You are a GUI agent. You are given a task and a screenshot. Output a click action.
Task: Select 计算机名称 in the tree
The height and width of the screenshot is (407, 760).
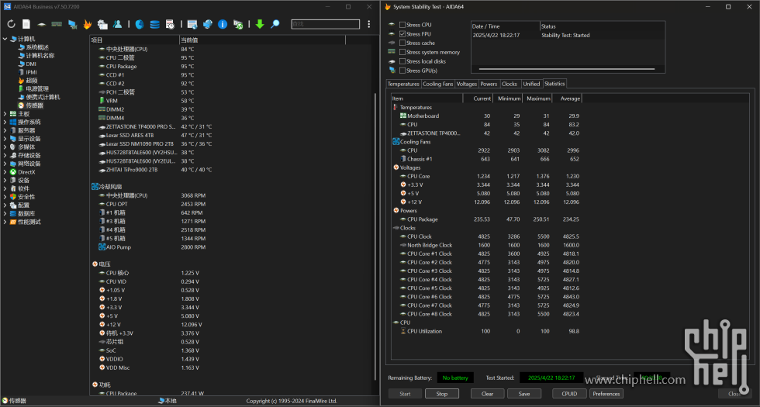[40, 55]
